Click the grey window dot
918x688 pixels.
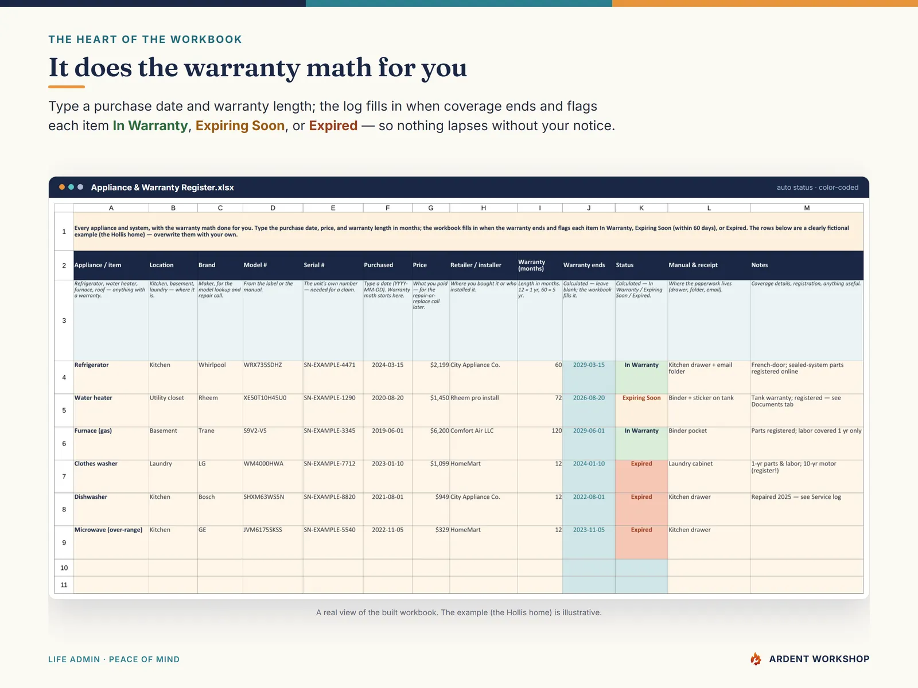[80, 187]
